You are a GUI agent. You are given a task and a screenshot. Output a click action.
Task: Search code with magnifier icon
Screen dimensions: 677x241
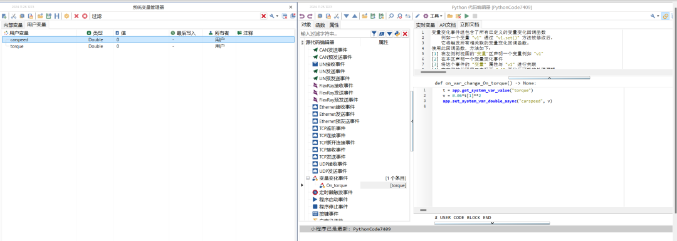tap(391, 16)
